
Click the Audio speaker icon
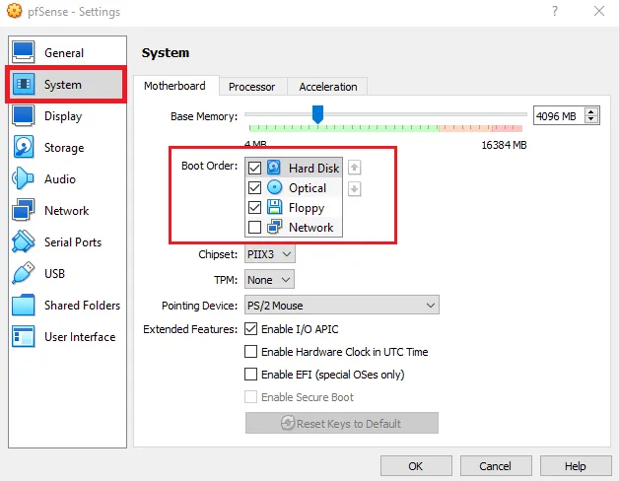[x=23, y=178]
